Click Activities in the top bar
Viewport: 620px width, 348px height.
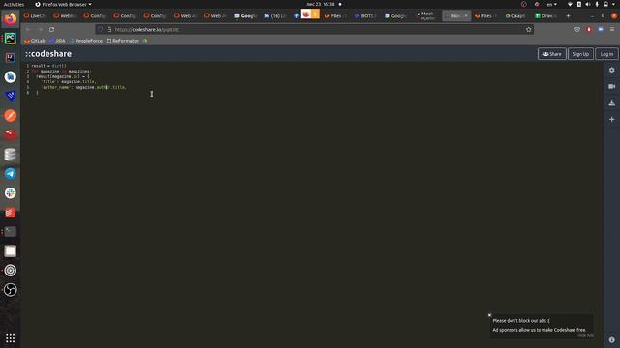pos(14,4)
